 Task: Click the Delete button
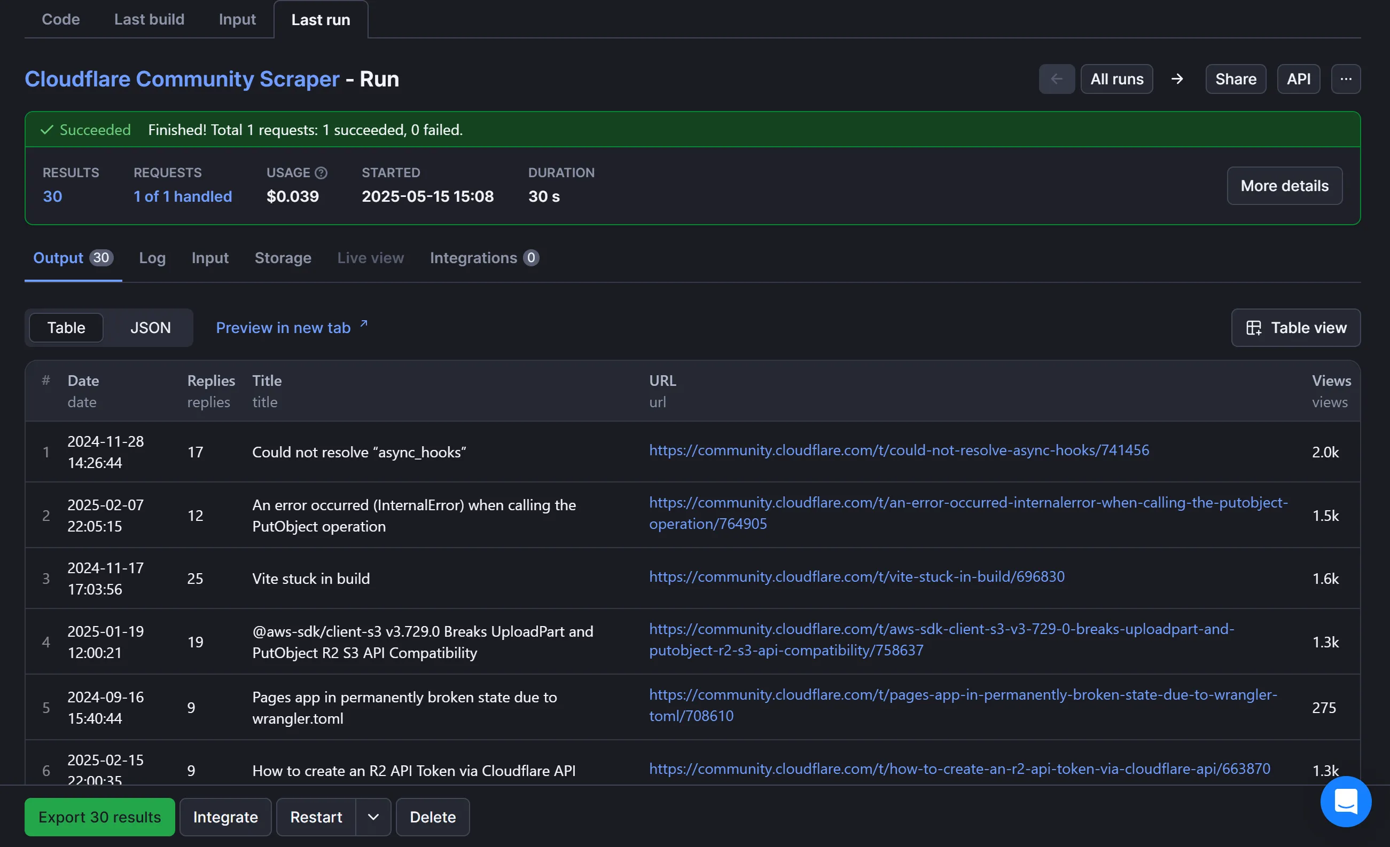click(432, 817)
